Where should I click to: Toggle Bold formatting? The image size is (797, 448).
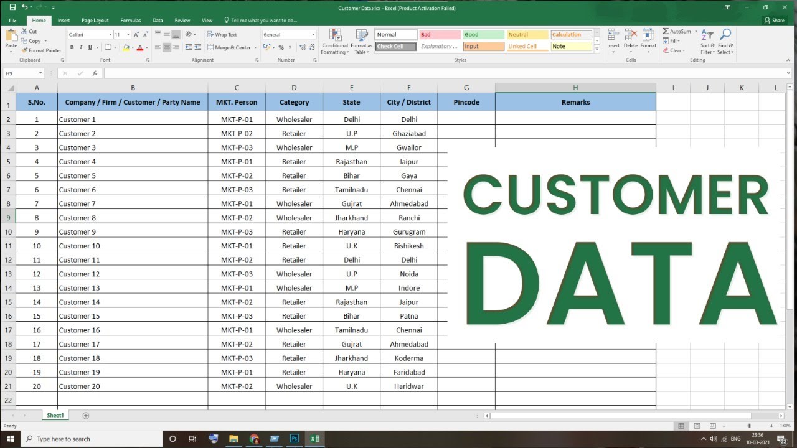pyautogui.click(x=72, y=47)
